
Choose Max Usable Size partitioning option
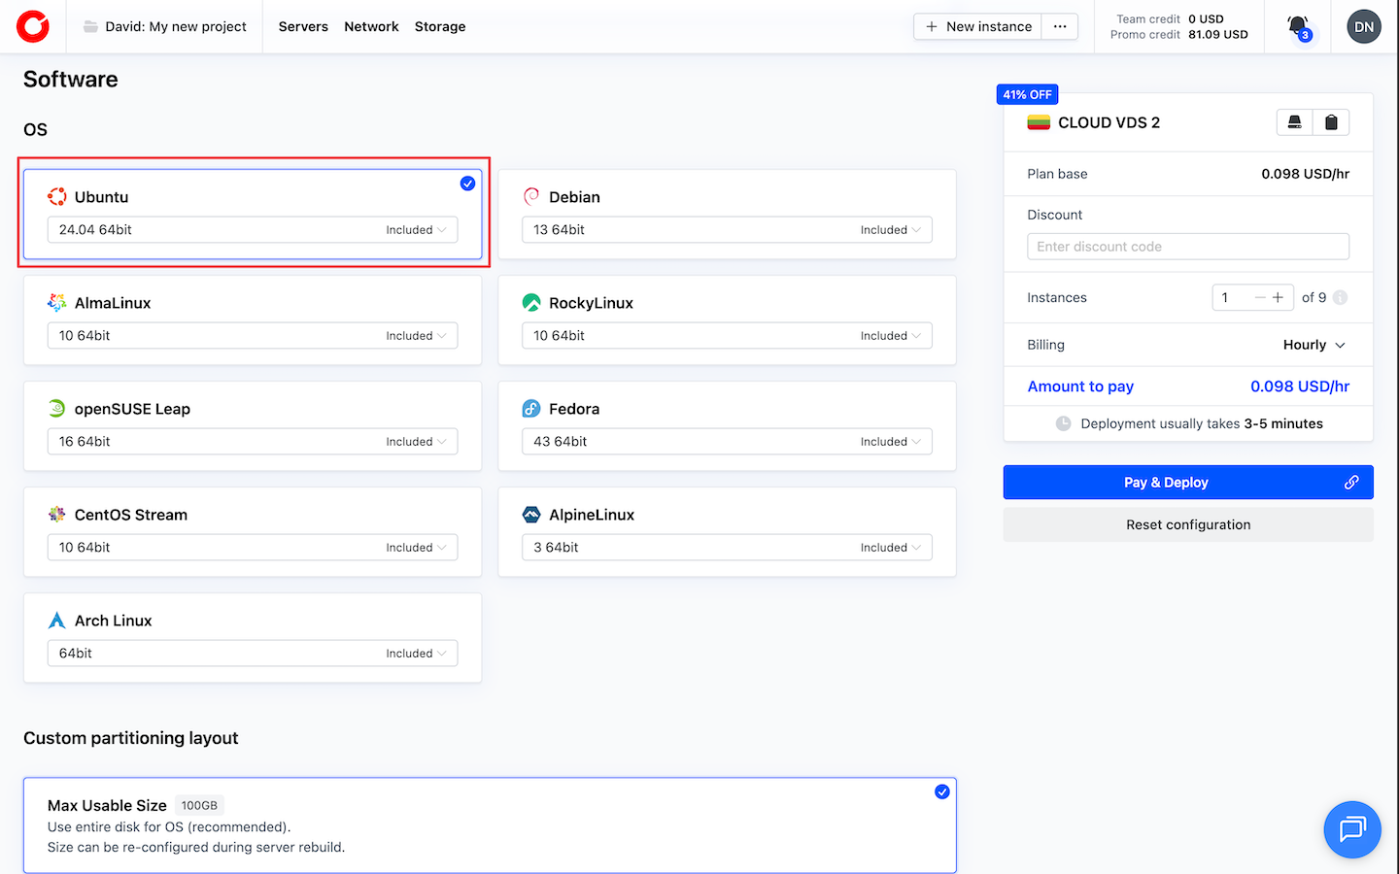[x=490, y=824]
